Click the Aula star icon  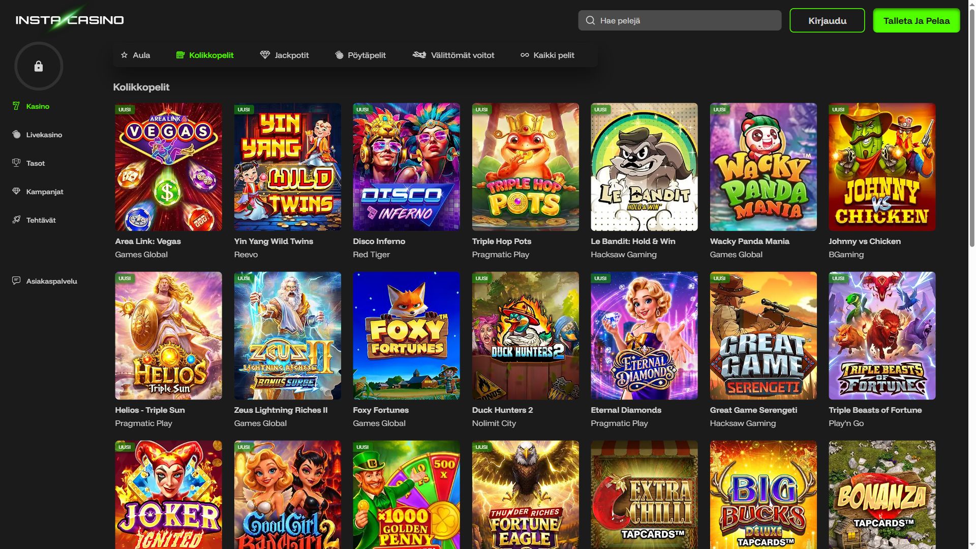pos(124,55)
